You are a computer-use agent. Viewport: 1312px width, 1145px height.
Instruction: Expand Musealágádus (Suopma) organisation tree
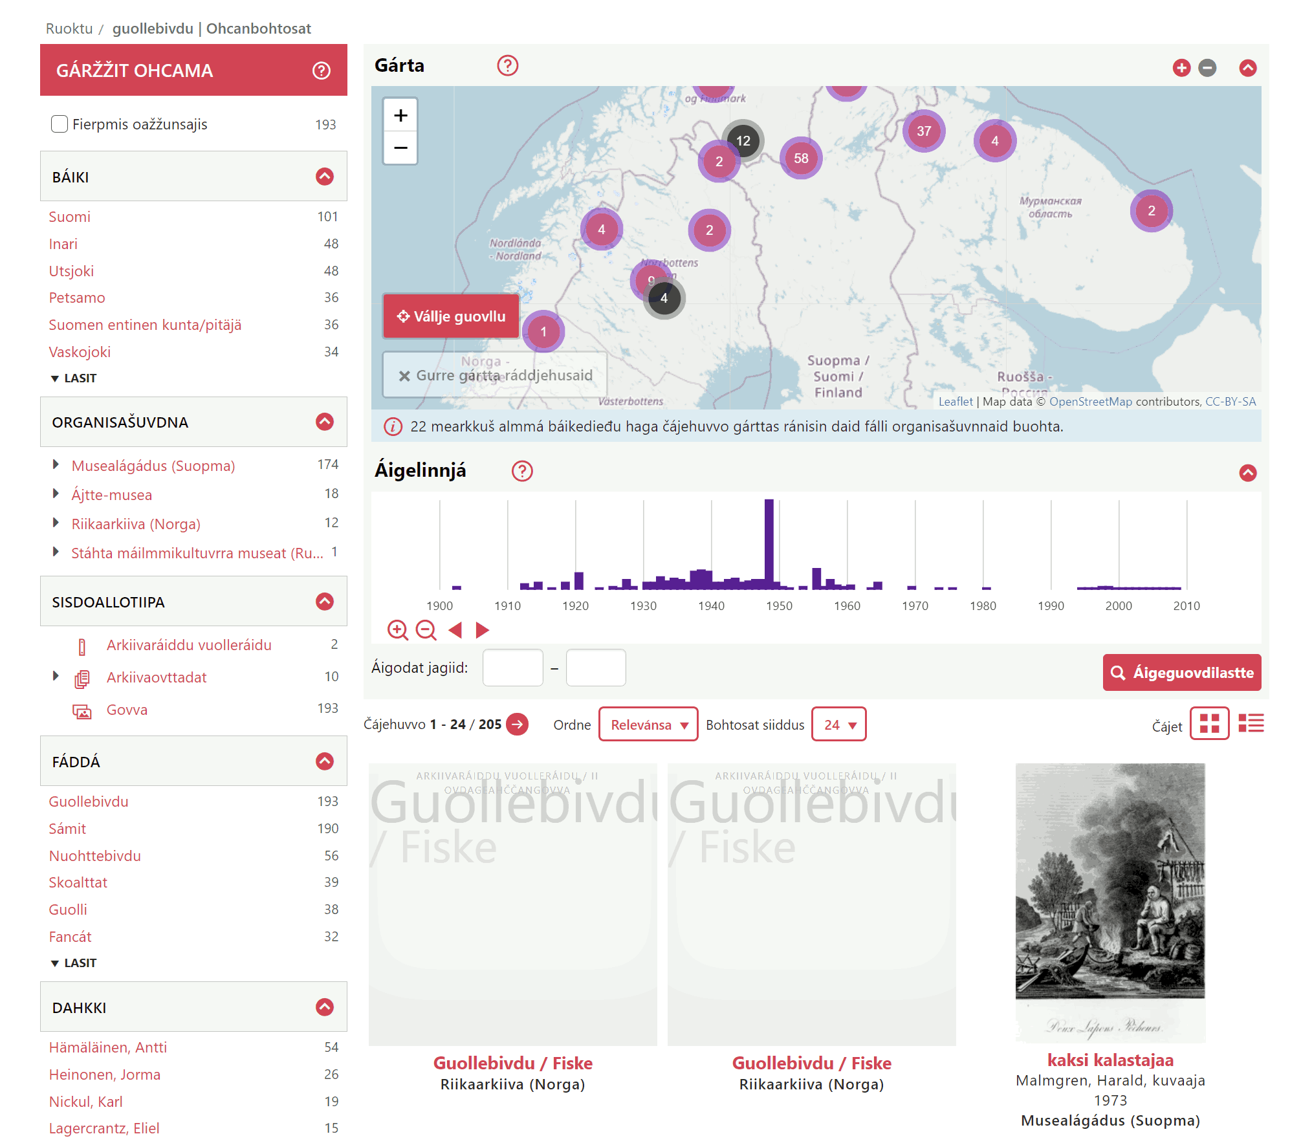(56, 464)
